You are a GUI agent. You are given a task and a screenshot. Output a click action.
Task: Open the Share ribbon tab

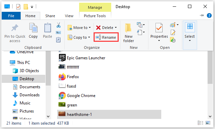pos(50,16)
